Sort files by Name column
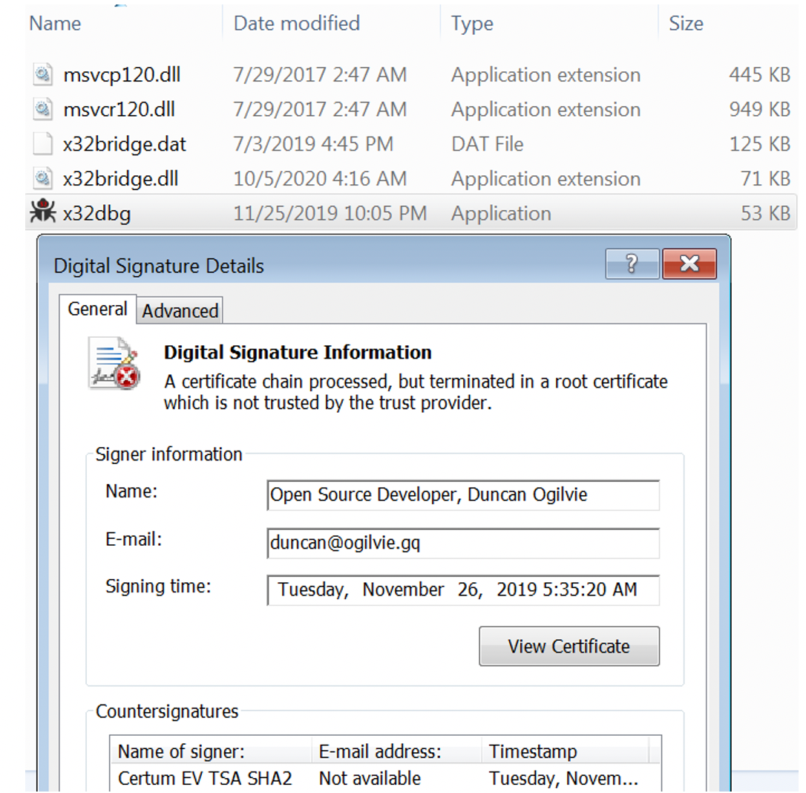Viewport: 806px width, 793px height. [55, 24]
